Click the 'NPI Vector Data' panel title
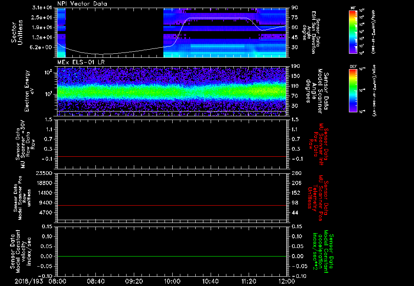The width and height of the screenshot is (414, 286). [82, 4]
